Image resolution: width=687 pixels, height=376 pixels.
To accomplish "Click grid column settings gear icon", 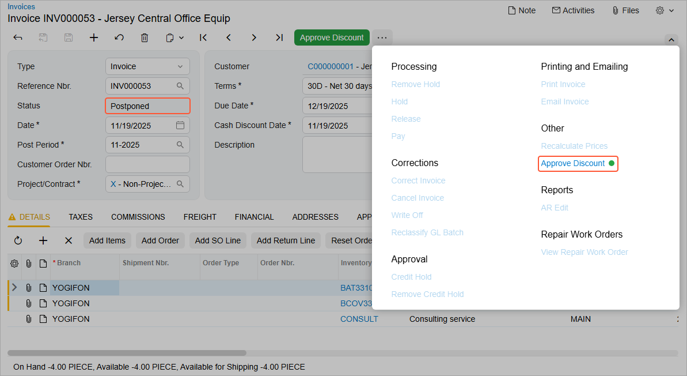I will coord(14,263).
